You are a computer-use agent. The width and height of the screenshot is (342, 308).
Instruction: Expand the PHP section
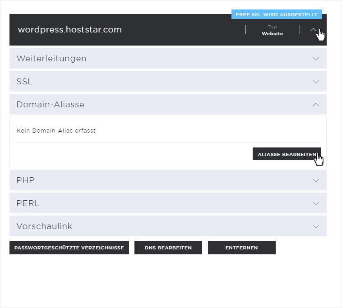click(x=168, y=180)
